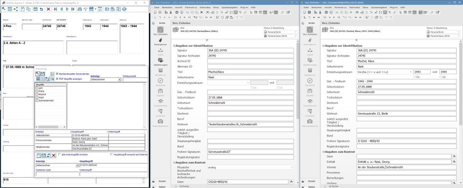Click the refresh arrows icon in Indizierung panel
463x188 pixels.
49,155
